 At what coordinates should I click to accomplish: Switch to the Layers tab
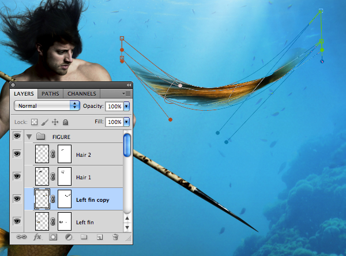coord(24,93)
